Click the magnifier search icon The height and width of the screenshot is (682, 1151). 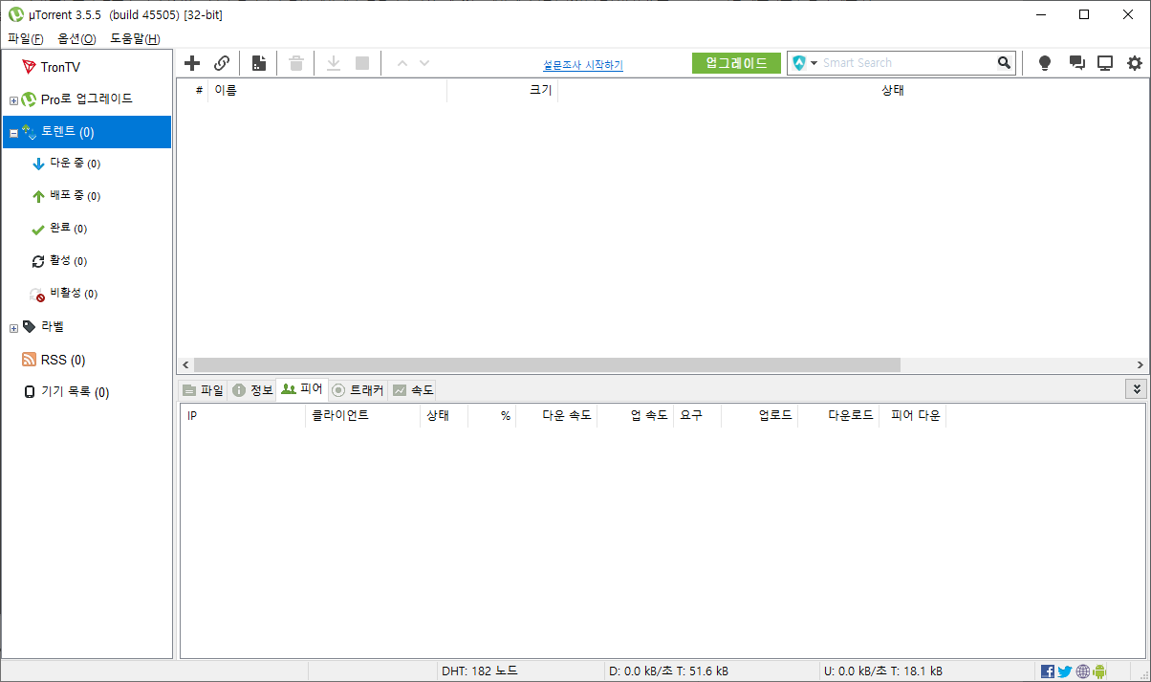pos(1004,63)
